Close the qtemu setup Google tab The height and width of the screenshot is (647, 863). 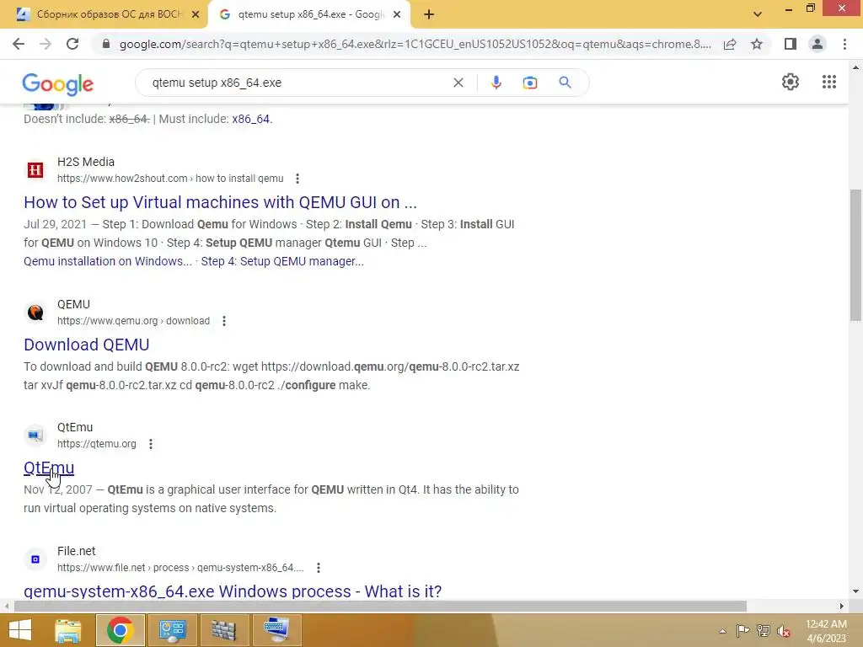(397, 15)
